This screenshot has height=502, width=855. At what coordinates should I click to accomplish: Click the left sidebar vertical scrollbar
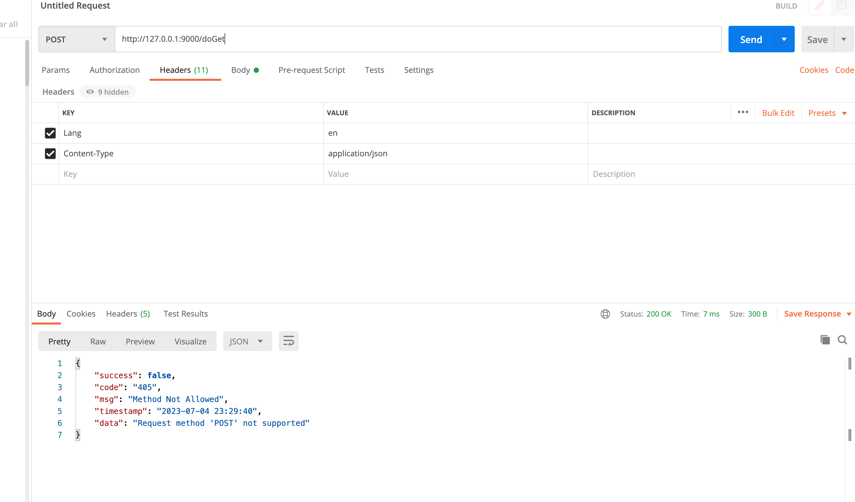tap(27, 63)
